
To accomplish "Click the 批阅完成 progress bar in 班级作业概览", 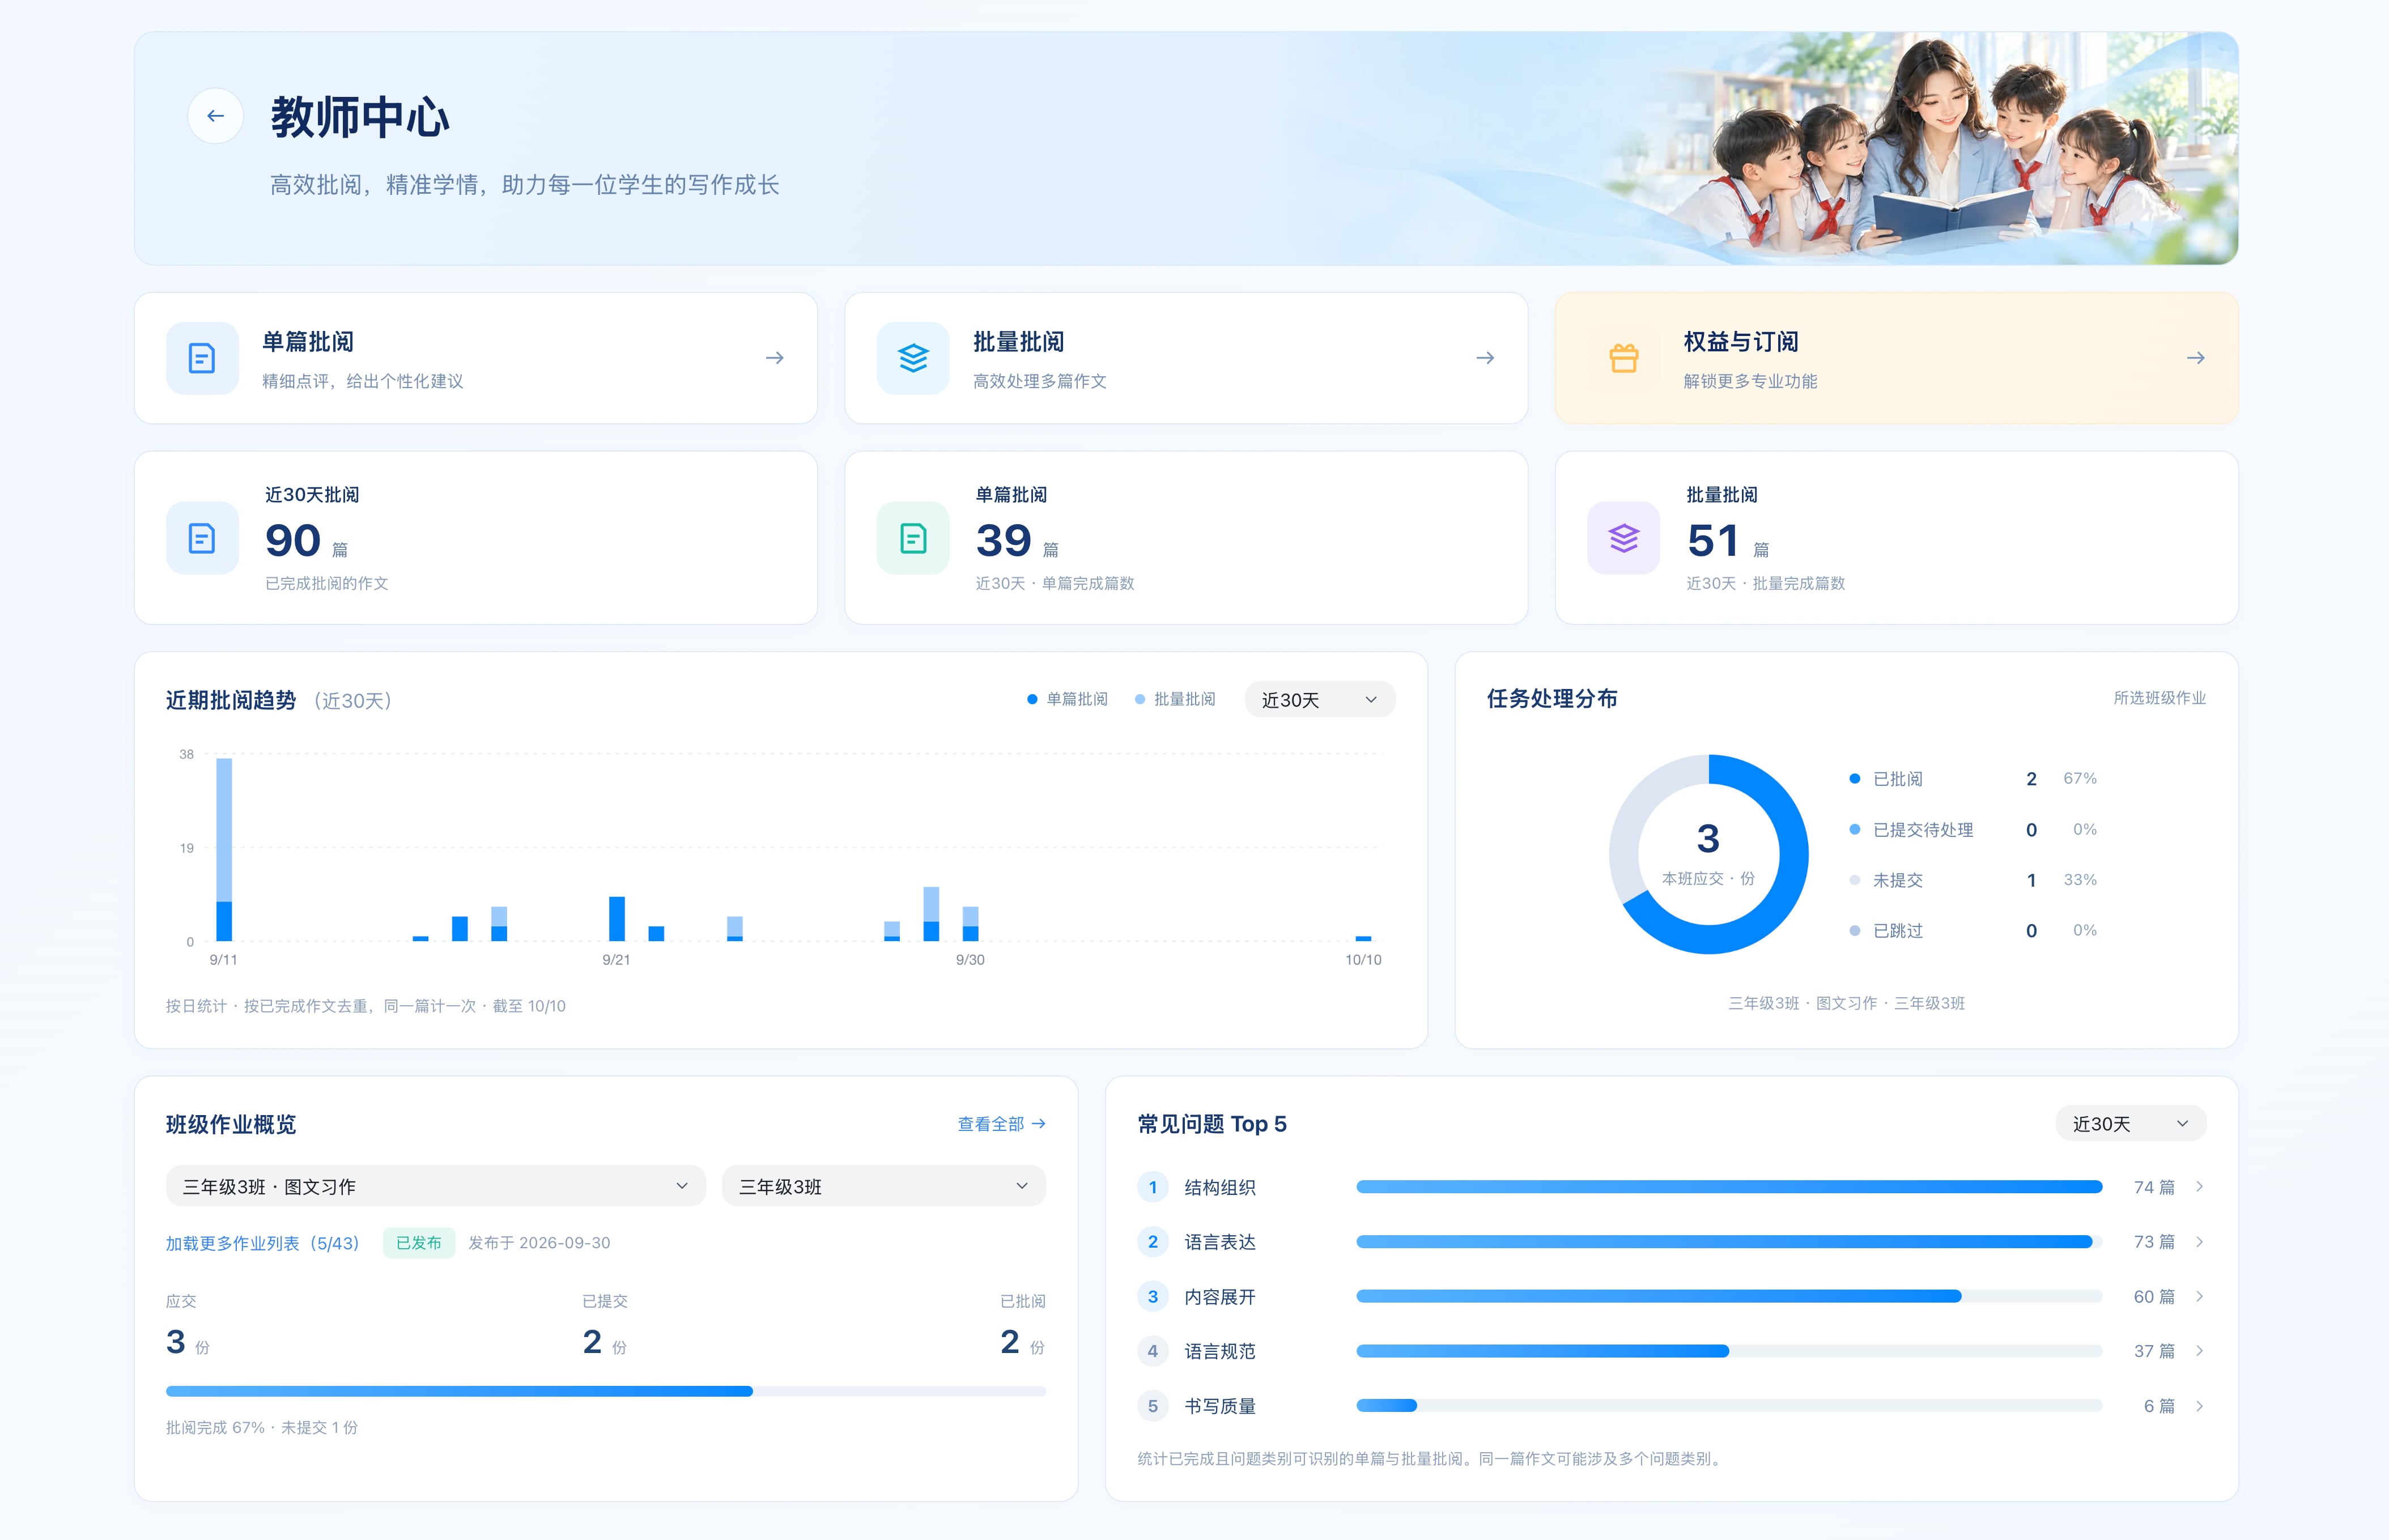I will coord(606,1391).
